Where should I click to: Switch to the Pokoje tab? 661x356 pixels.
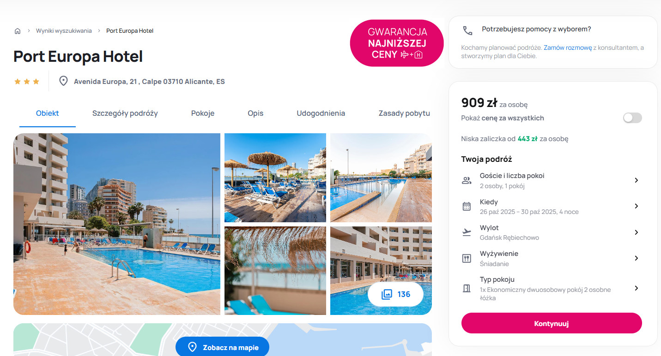pos(203,113)
